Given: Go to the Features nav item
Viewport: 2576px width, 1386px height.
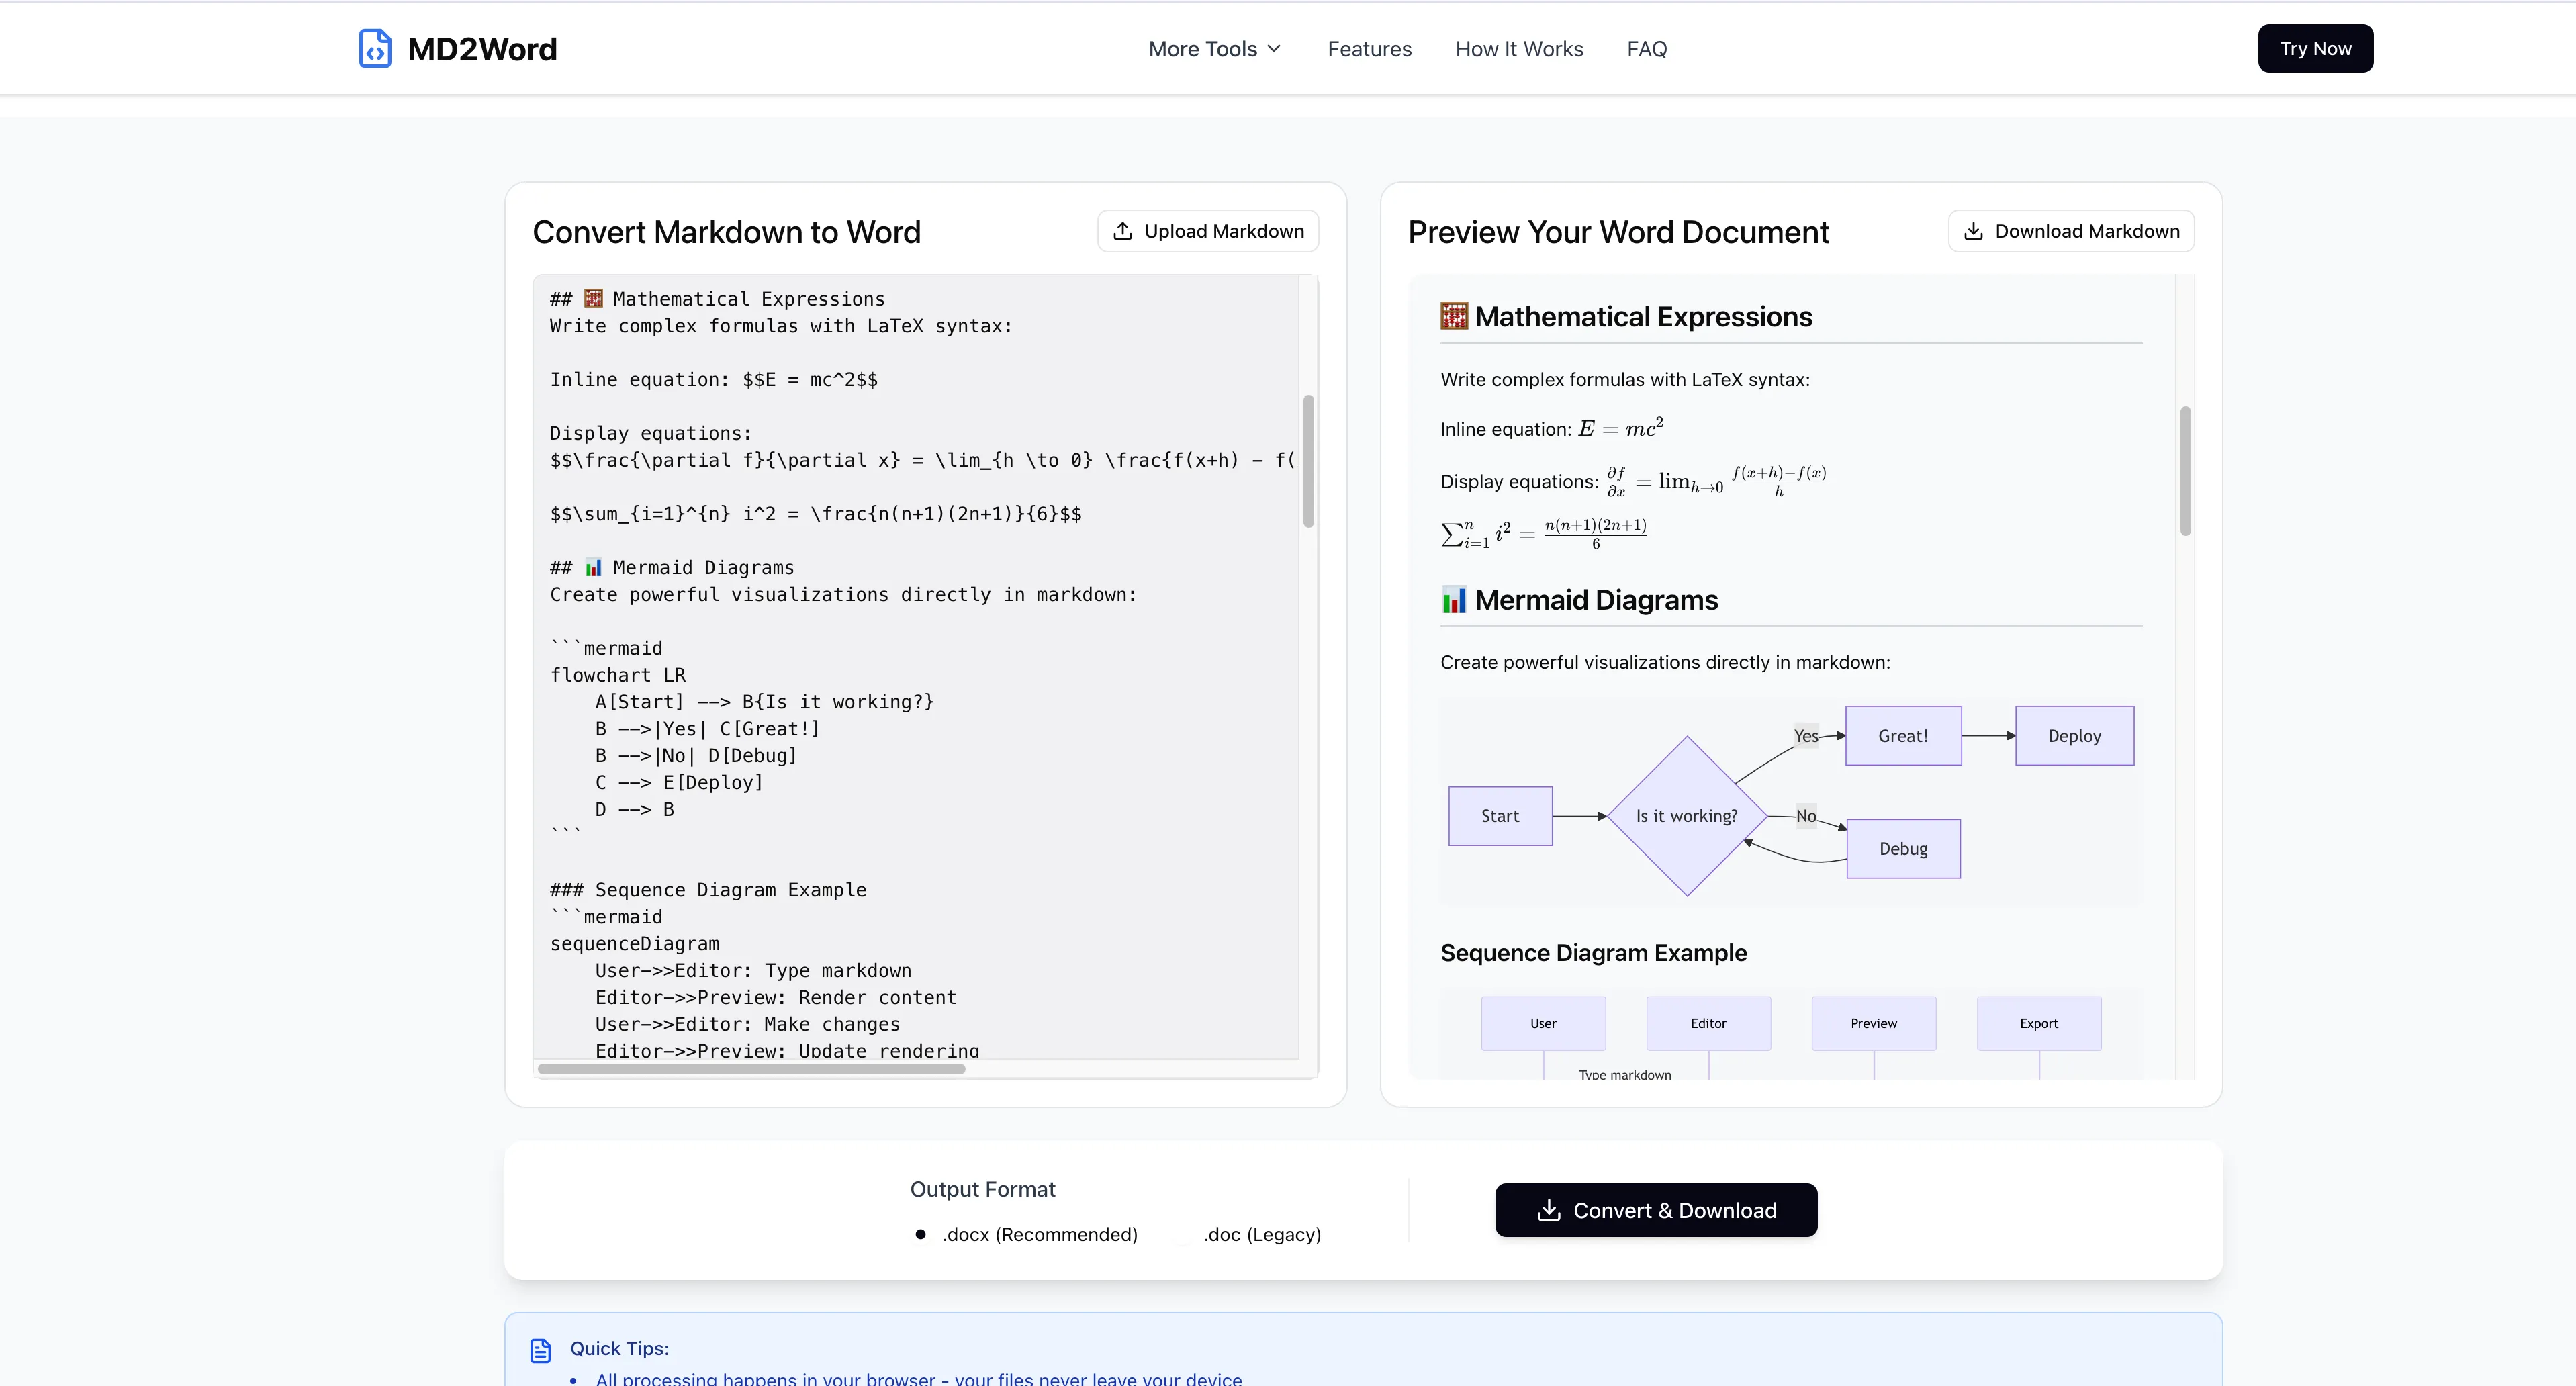Looking at the screenshot, I should (x=1369, y=49).
